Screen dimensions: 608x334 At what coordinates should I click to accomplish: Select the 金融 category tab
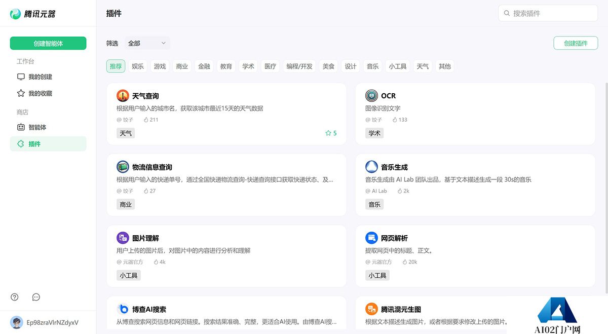[x=204, y=66]
